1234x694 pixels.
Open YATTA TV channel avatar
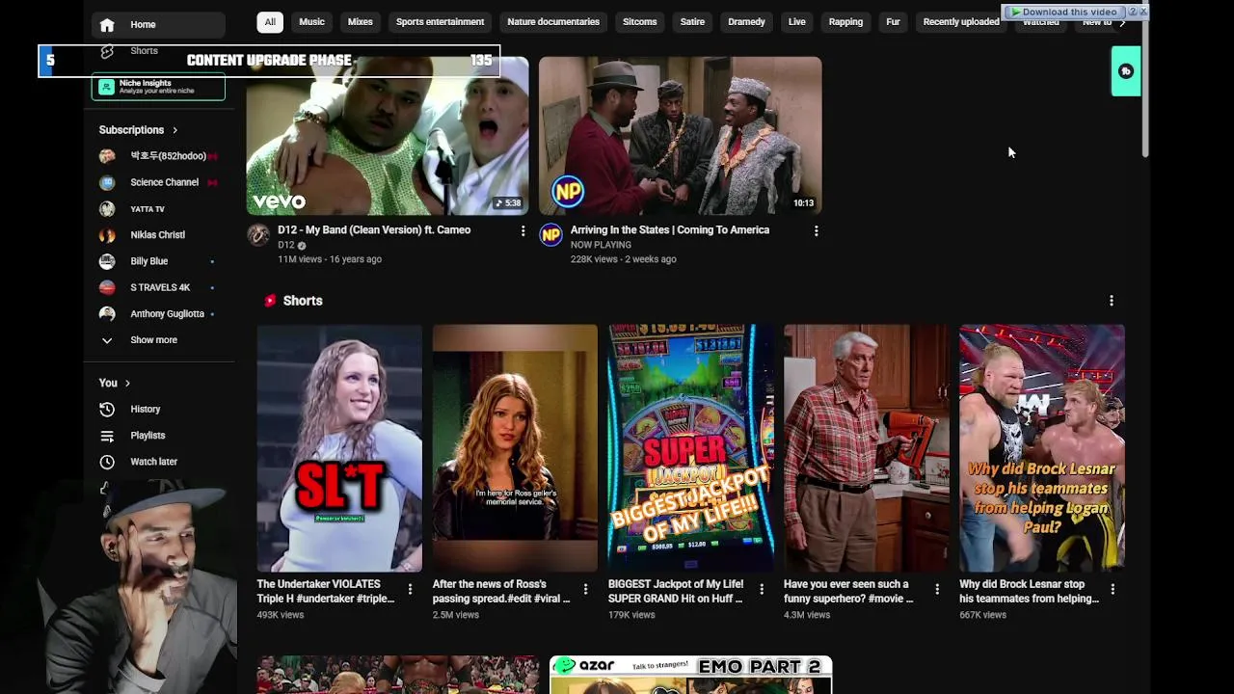pos(107,208)
